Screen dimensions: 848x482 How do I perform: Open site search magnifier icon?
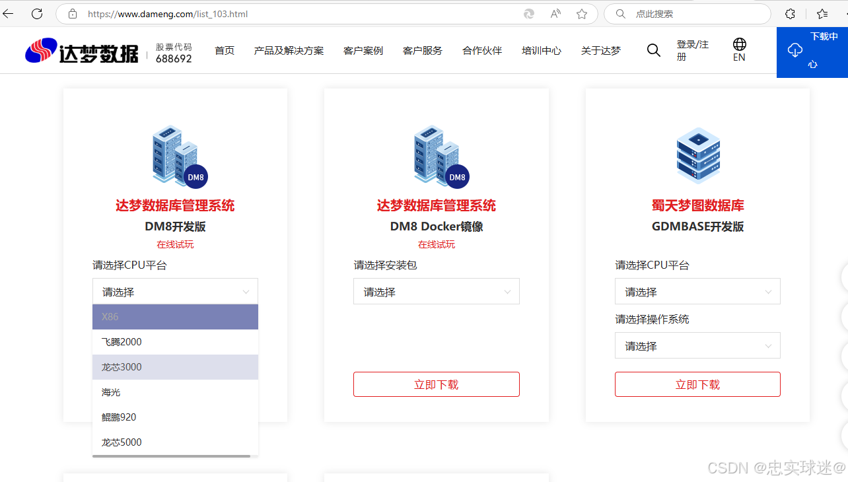click(x=653, y=50)
